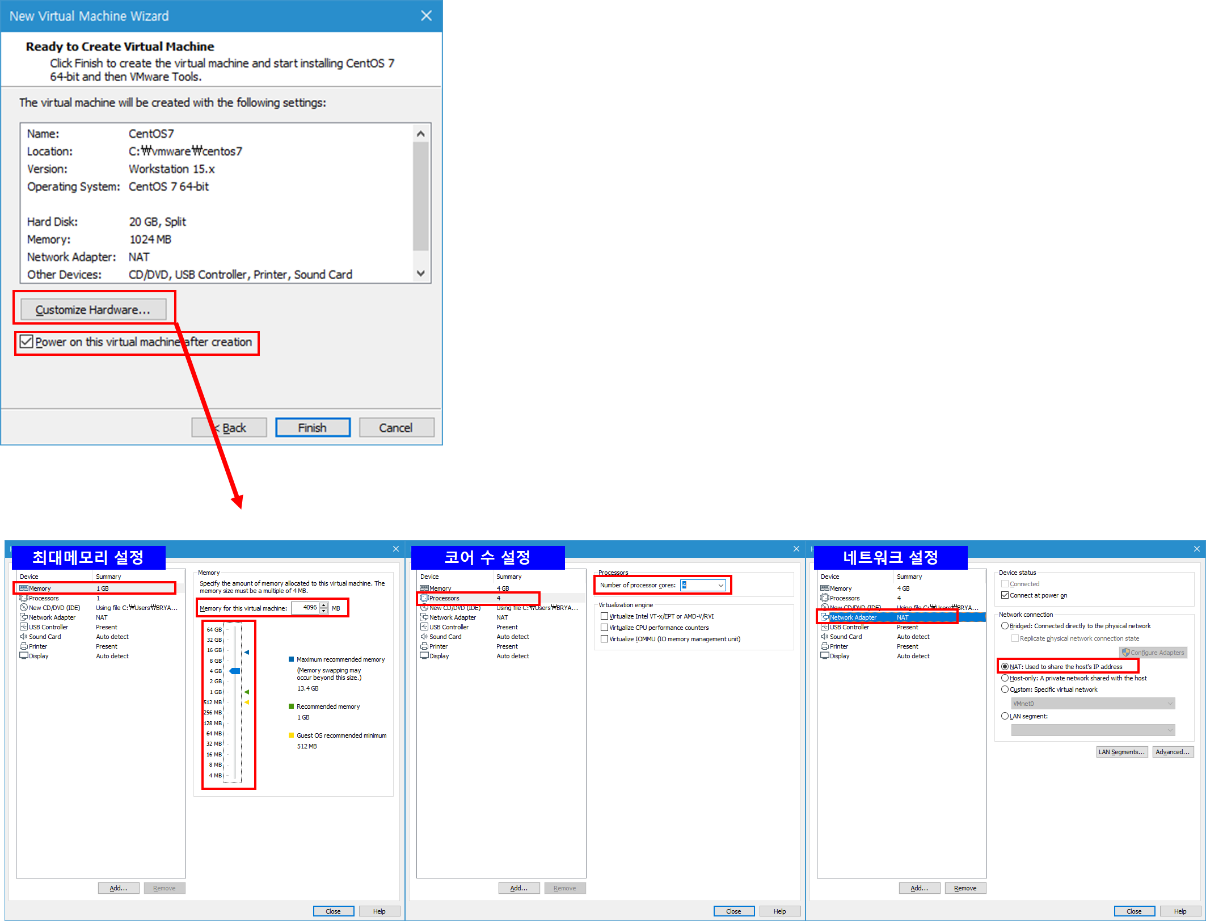Select Bridged network connection radio button
This screenshot has width=1206, height=921.
pos(1005,626)
